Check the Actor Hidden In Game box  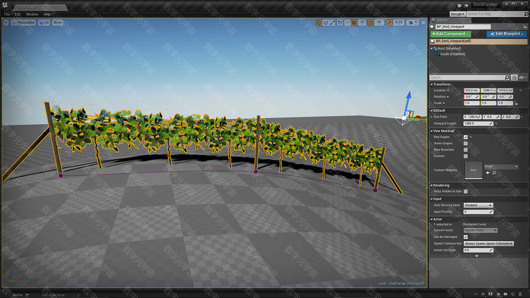[x=466, y=192]
